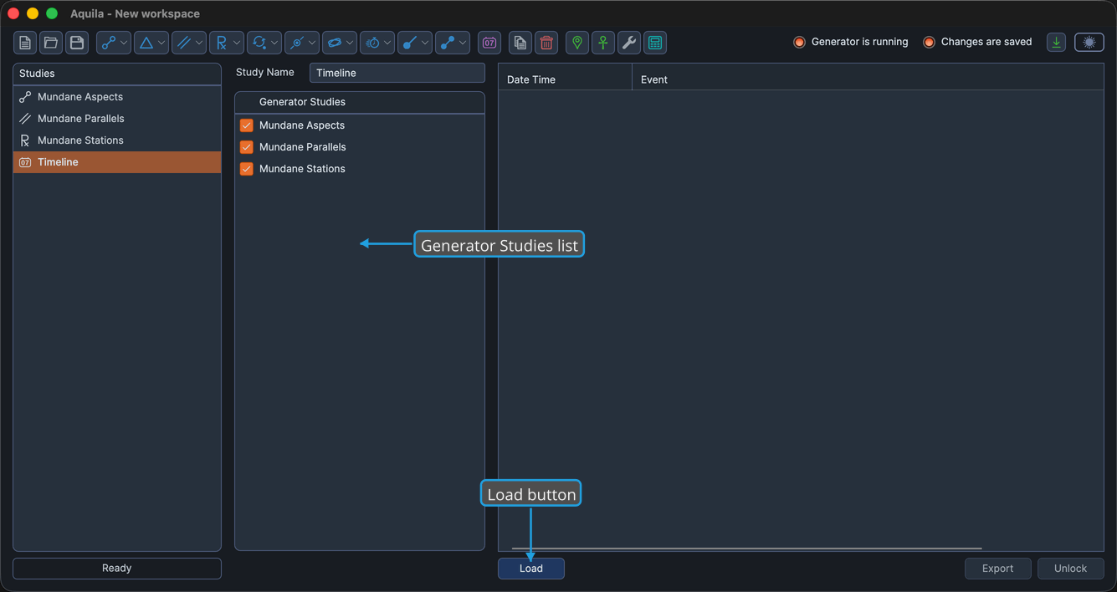This screenshot has height=592, width=1117.
Task: Toggle theme with the sun icon
Action: coord(1089,43)
